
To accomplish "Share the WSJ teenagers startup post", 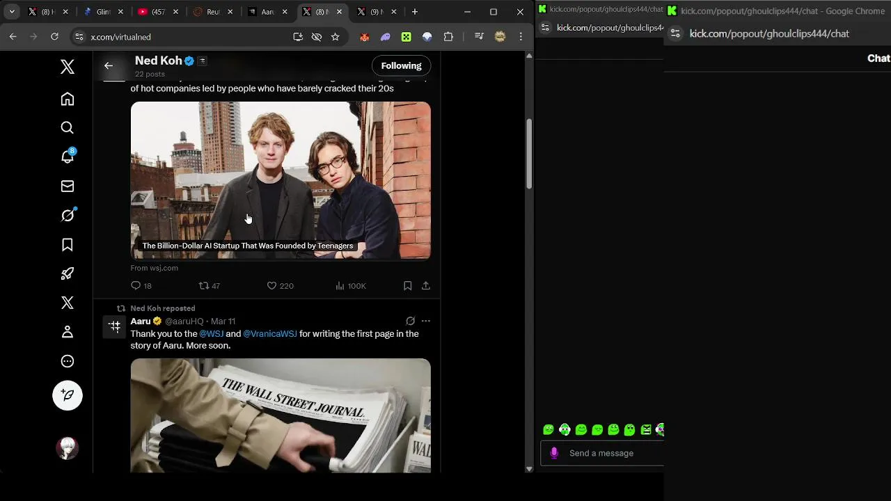I will (426, 286).
